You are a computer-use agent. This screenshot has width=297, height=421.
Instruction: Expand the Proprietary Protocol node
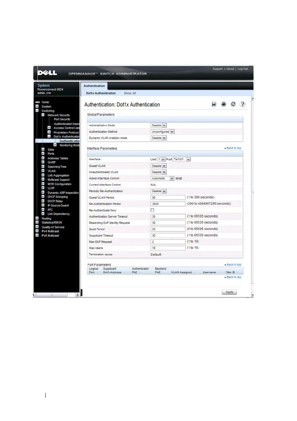tap(49, 132)
